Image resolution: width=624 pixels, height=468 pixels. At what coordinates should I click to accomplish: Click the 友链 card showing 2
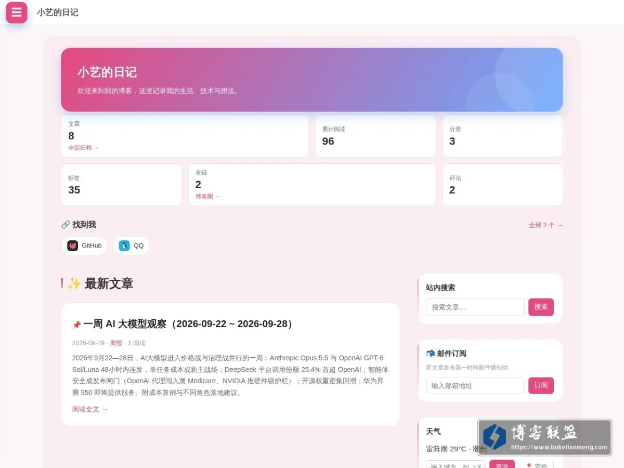312,185
